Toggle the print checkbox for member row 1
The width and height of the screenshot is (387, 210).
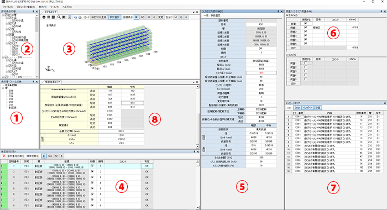[x=92, y=166]
